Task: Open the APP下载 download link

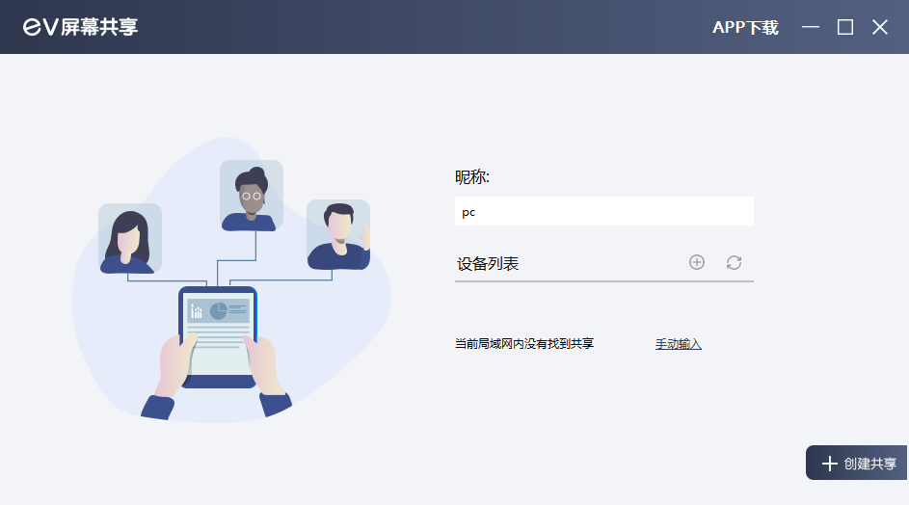Action: pyautogui.click(x=745, y=27)
